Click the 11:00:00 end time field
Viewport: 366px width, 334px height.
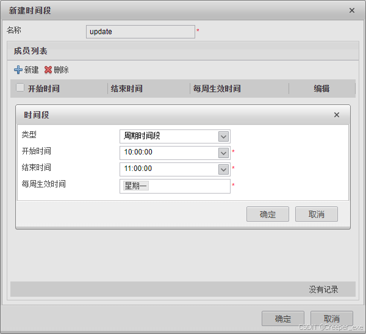click(x=175, y=170)
